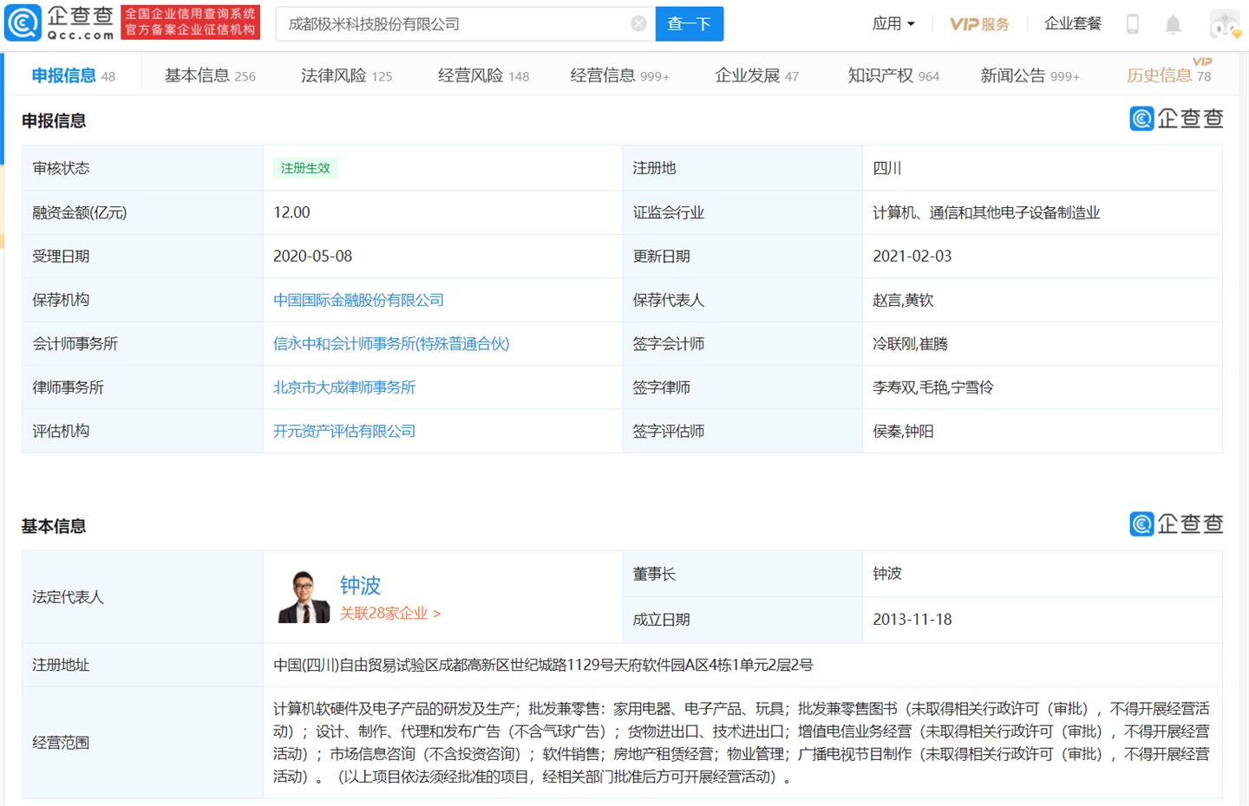Open the legal representative 钟波 name link
This screenshot has height=806, width=1249.
(x=360, y=586)
